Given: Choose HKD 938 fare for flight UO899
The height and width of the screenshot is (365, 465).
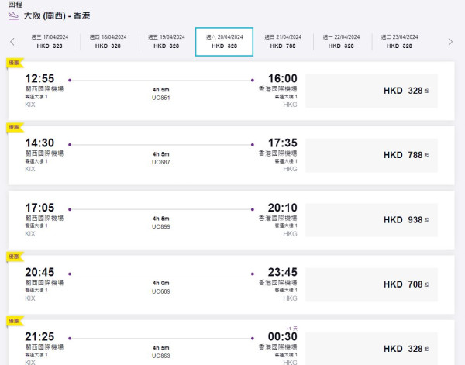Looking at the screenshot, I should 371,219.
